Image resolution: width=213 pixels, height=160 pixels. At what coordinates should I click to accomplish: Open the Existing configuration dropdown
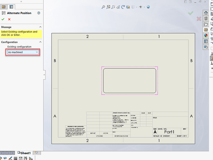pos(23,52)
